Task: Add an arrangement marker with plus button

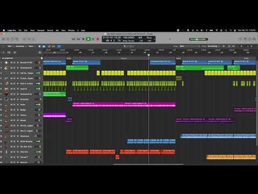Action: [41, 58]
